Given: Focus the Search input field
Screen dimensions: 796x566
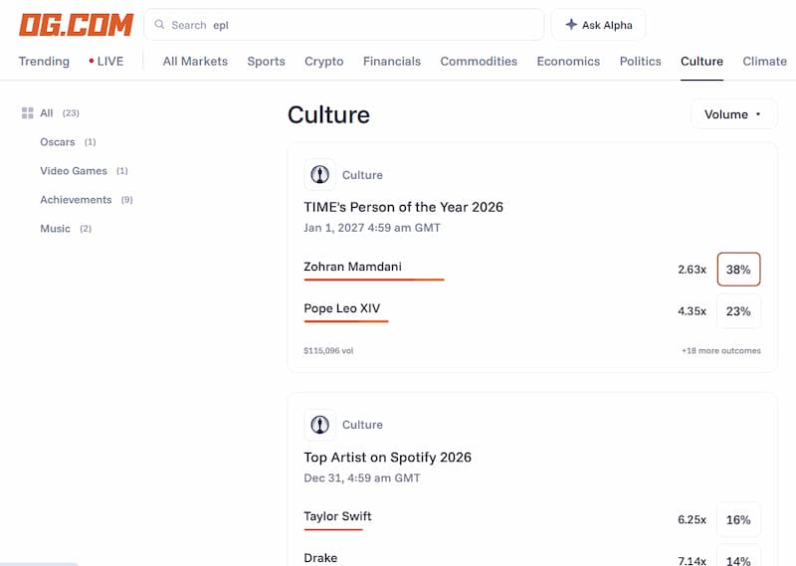Looking at the screenshot, I should (x=344, y=24).
